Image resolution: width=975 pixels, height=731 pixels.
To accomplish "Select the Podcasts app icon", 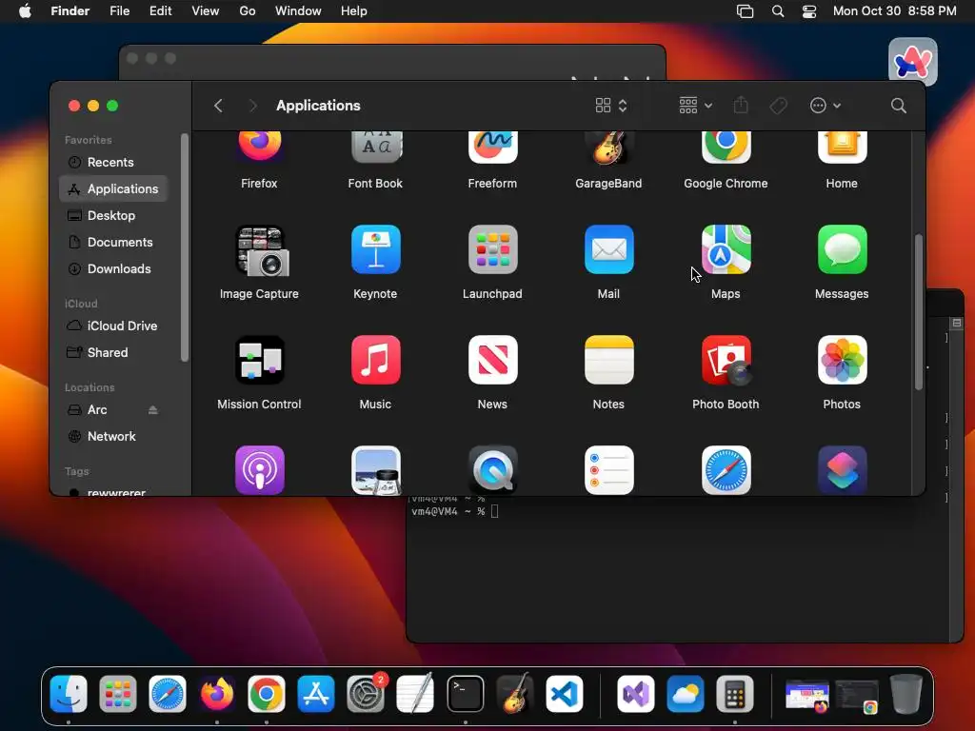I will pyautogui.click(x=259, y=470).
